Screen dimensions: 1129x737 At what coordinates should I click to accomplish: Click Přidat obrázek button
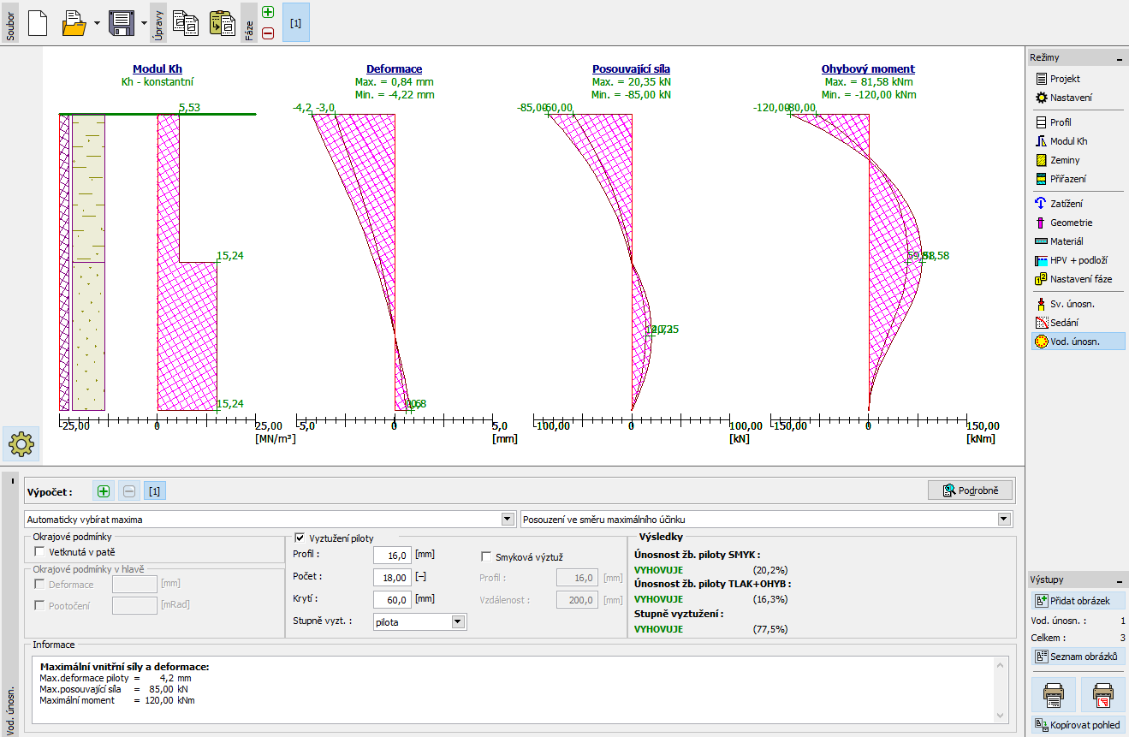pos(1078,601)
